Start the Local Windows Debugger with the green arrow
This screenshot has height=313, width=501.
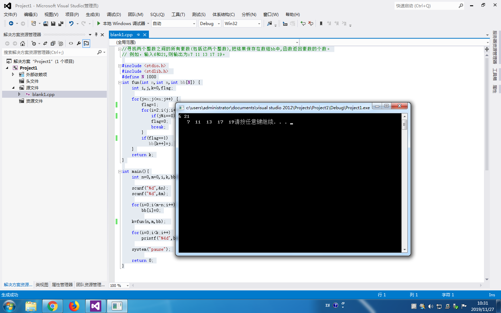(x=99, y=24)
